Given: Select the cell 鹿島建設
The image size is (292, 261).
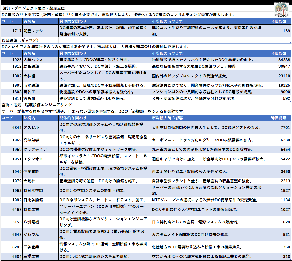Looking at the screenshot, I should [40, 66].
